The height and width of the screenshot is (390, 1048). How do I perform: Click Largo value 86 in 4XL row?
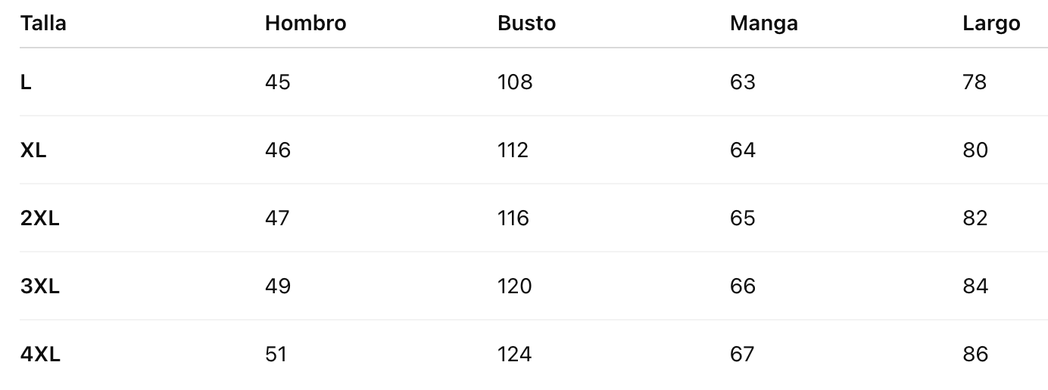pyautogui.click(x=975, y=354)
